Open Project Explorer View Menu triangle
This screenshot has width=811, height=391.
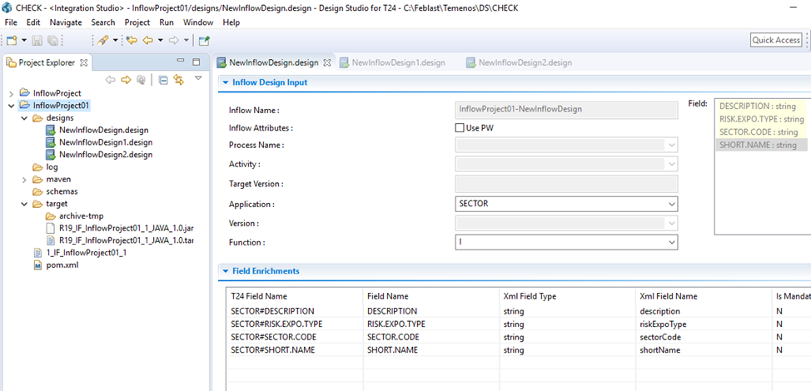click(198, 78)
